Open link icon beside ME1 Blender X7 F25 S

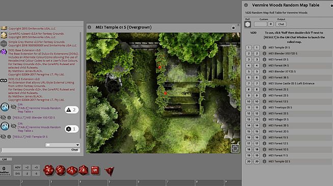pos(264,71)
